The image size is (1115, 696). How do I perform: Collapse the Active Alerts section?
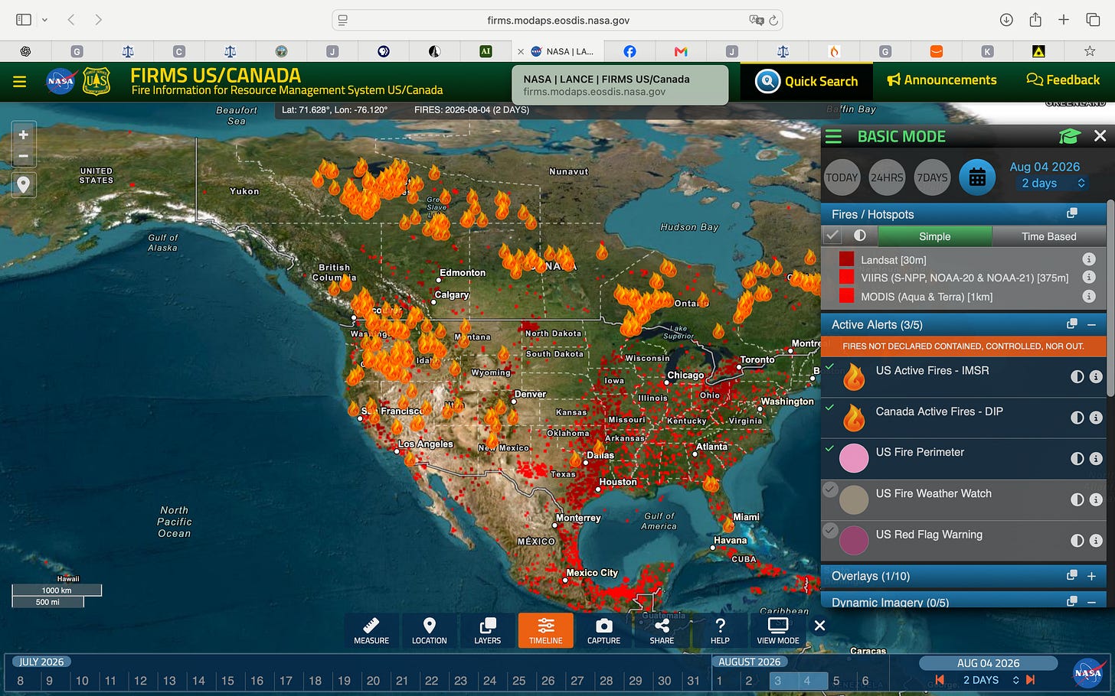(1091, 324)
